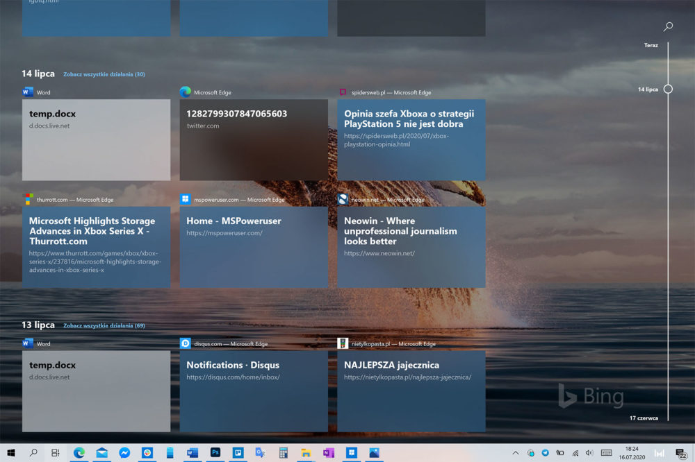
Task: Open the Translator app in the taskbar
Action: (260, 453)
